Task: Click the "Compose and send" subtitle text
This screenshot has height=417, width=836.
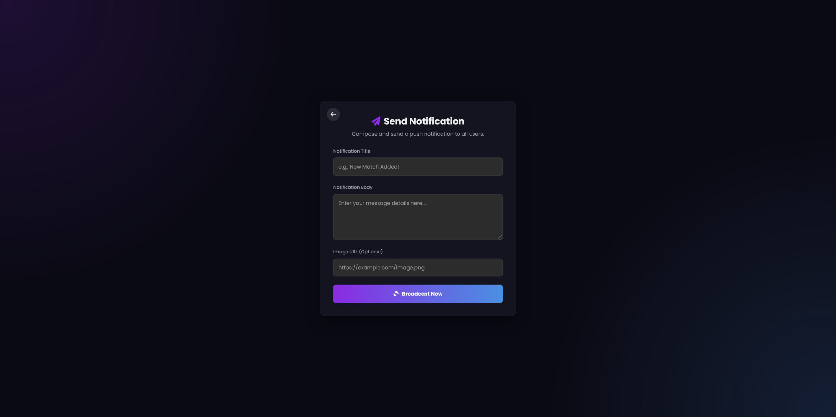Action: click(x=418, y=134)
